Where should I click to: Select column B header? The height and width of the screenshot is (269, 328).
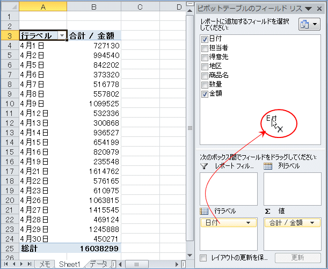[x=94, y=6]
